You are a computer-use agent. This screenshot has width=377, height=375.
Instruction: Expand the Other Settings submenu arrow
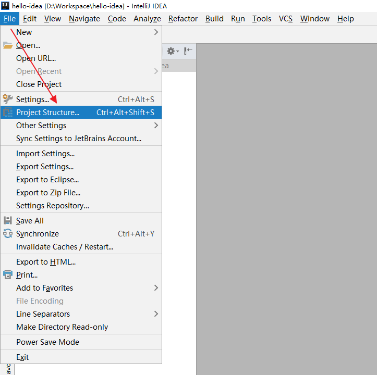pos(156,126)
